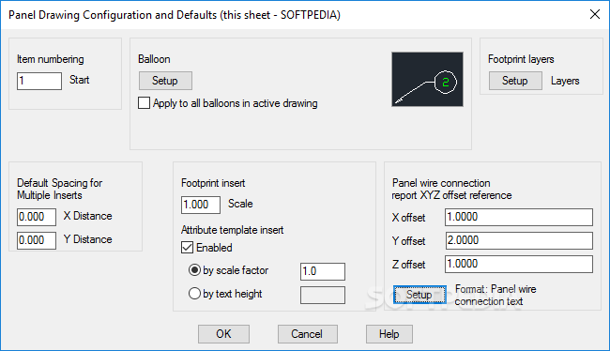Open the Balloon Setup button
610x351 pixels.
pos(165,81)
